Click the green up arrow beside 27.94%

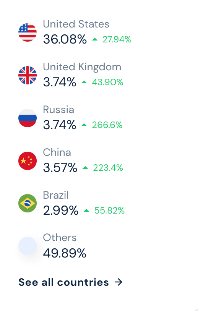point(95,39)
